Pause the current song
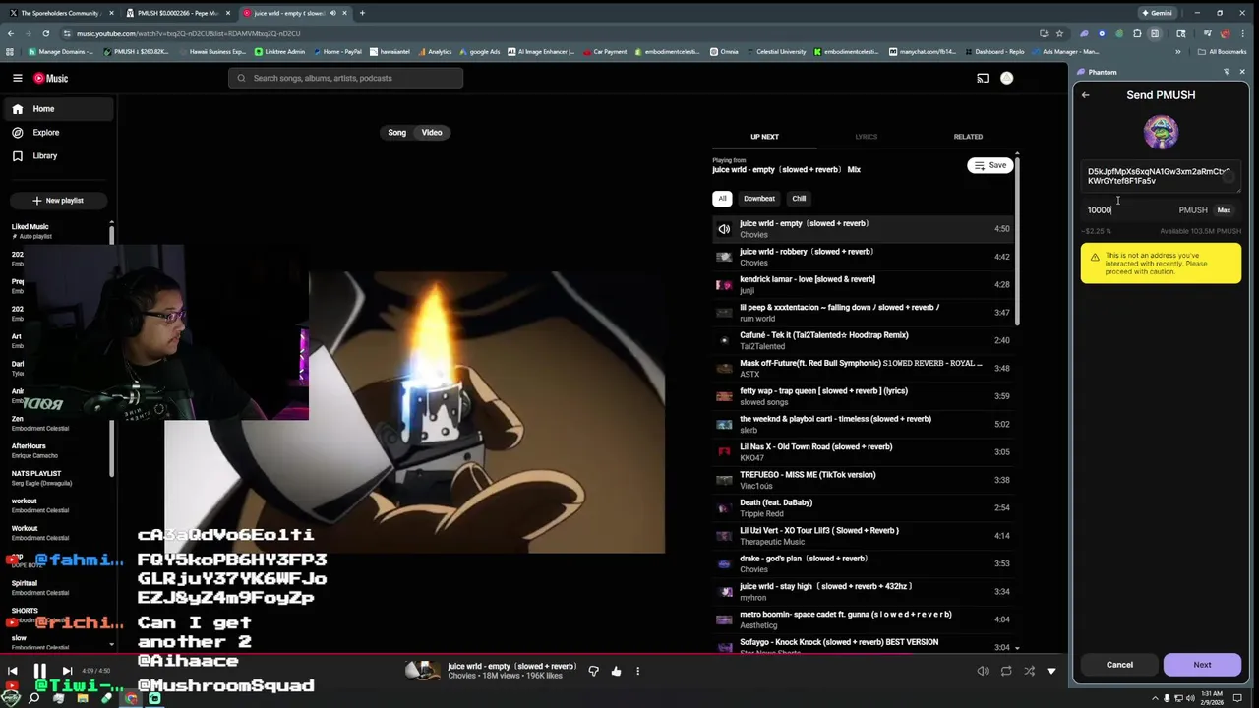 coord(40,671)
